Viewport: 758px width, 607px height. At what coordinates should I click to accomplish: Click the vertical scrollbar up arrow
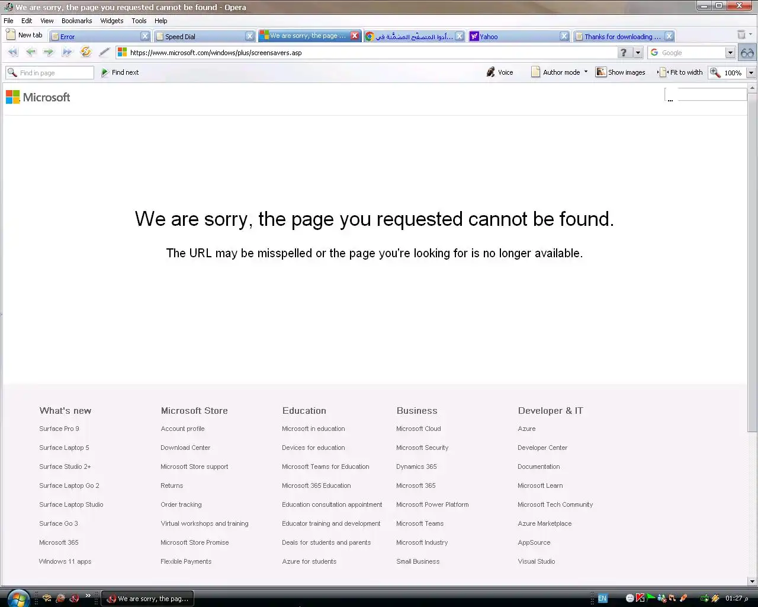(752, 88)
